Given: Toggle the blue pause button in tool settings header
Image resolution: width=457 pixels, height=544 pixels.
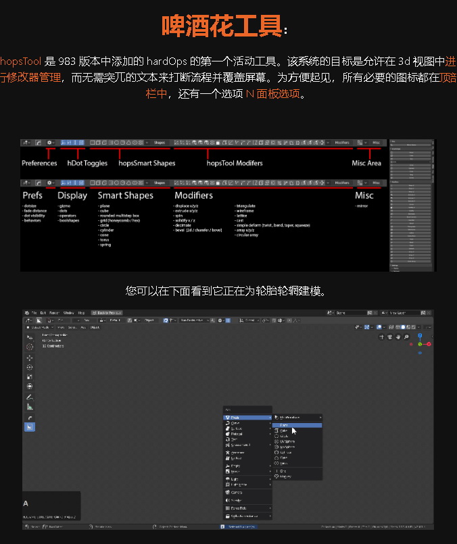Looking at the screenshot, I should pos(228,320).
